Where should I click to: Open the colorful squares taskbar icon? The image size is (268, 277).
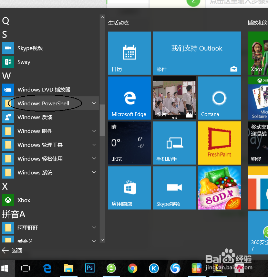(x=196, y=268)
